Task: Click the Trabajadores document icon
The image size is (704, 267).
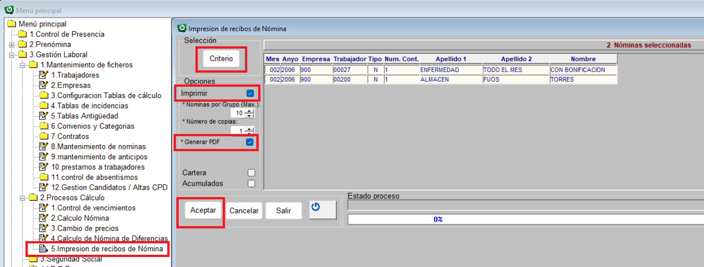Action: click(x=44, y=75)
